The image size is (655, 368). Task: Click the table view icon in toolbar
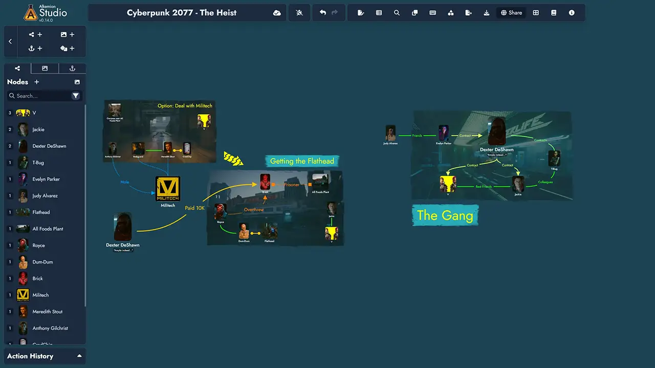tap(379, 13)
